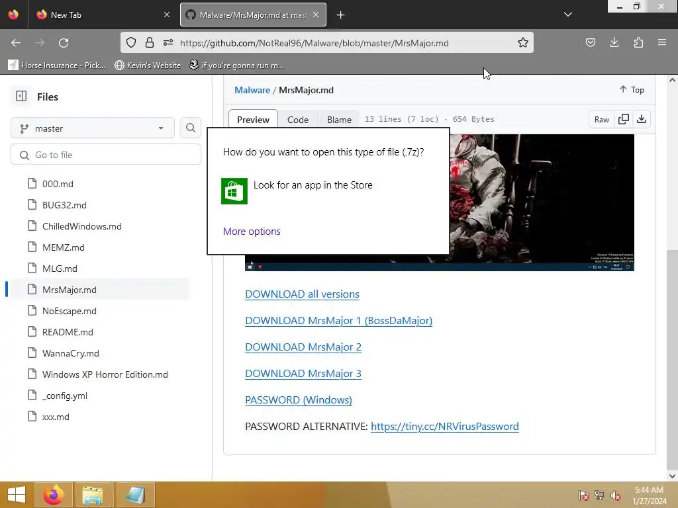Switch to the Code tab
This screenshot has width=678, height=508.
click(x=298, y=120)
